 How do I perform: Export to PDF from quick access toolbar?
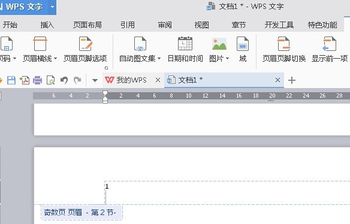25,80
